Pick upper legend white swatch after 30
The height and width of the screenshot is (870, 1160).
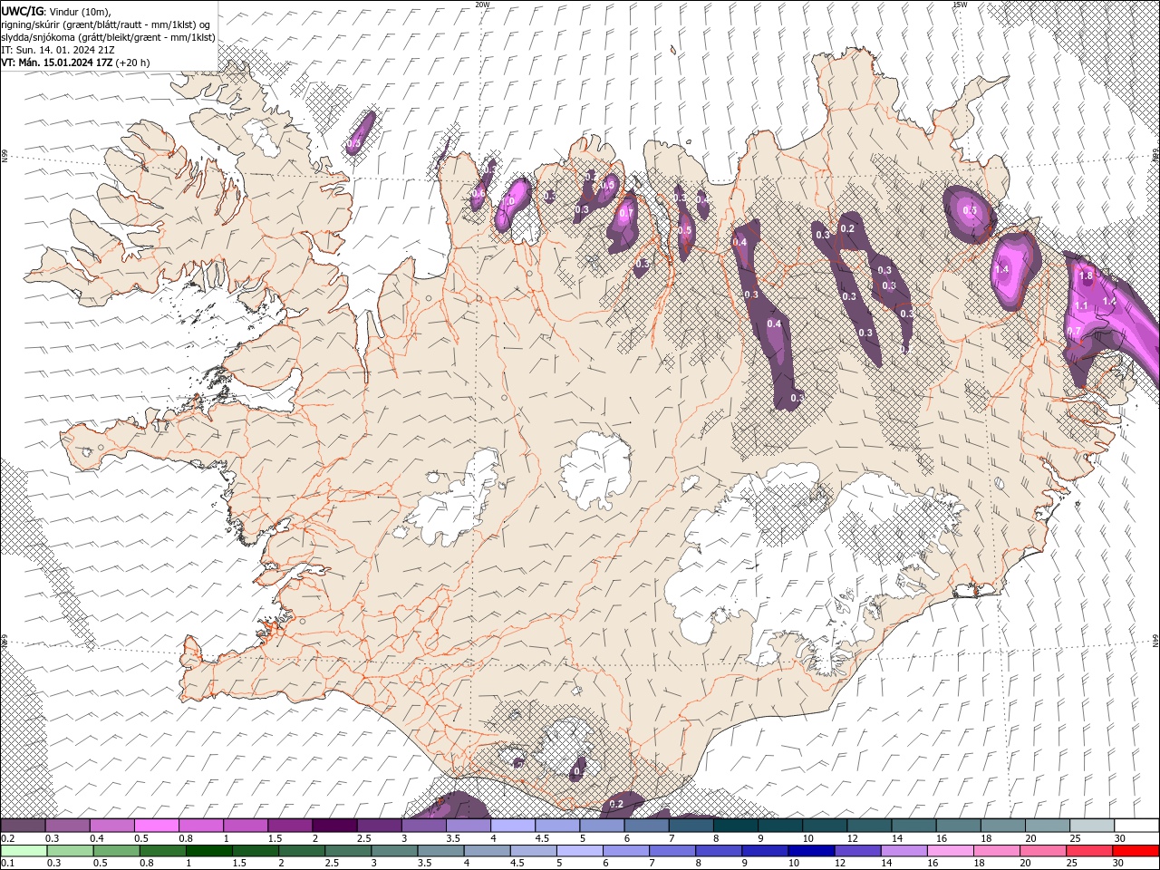(x=1136, y=826)
